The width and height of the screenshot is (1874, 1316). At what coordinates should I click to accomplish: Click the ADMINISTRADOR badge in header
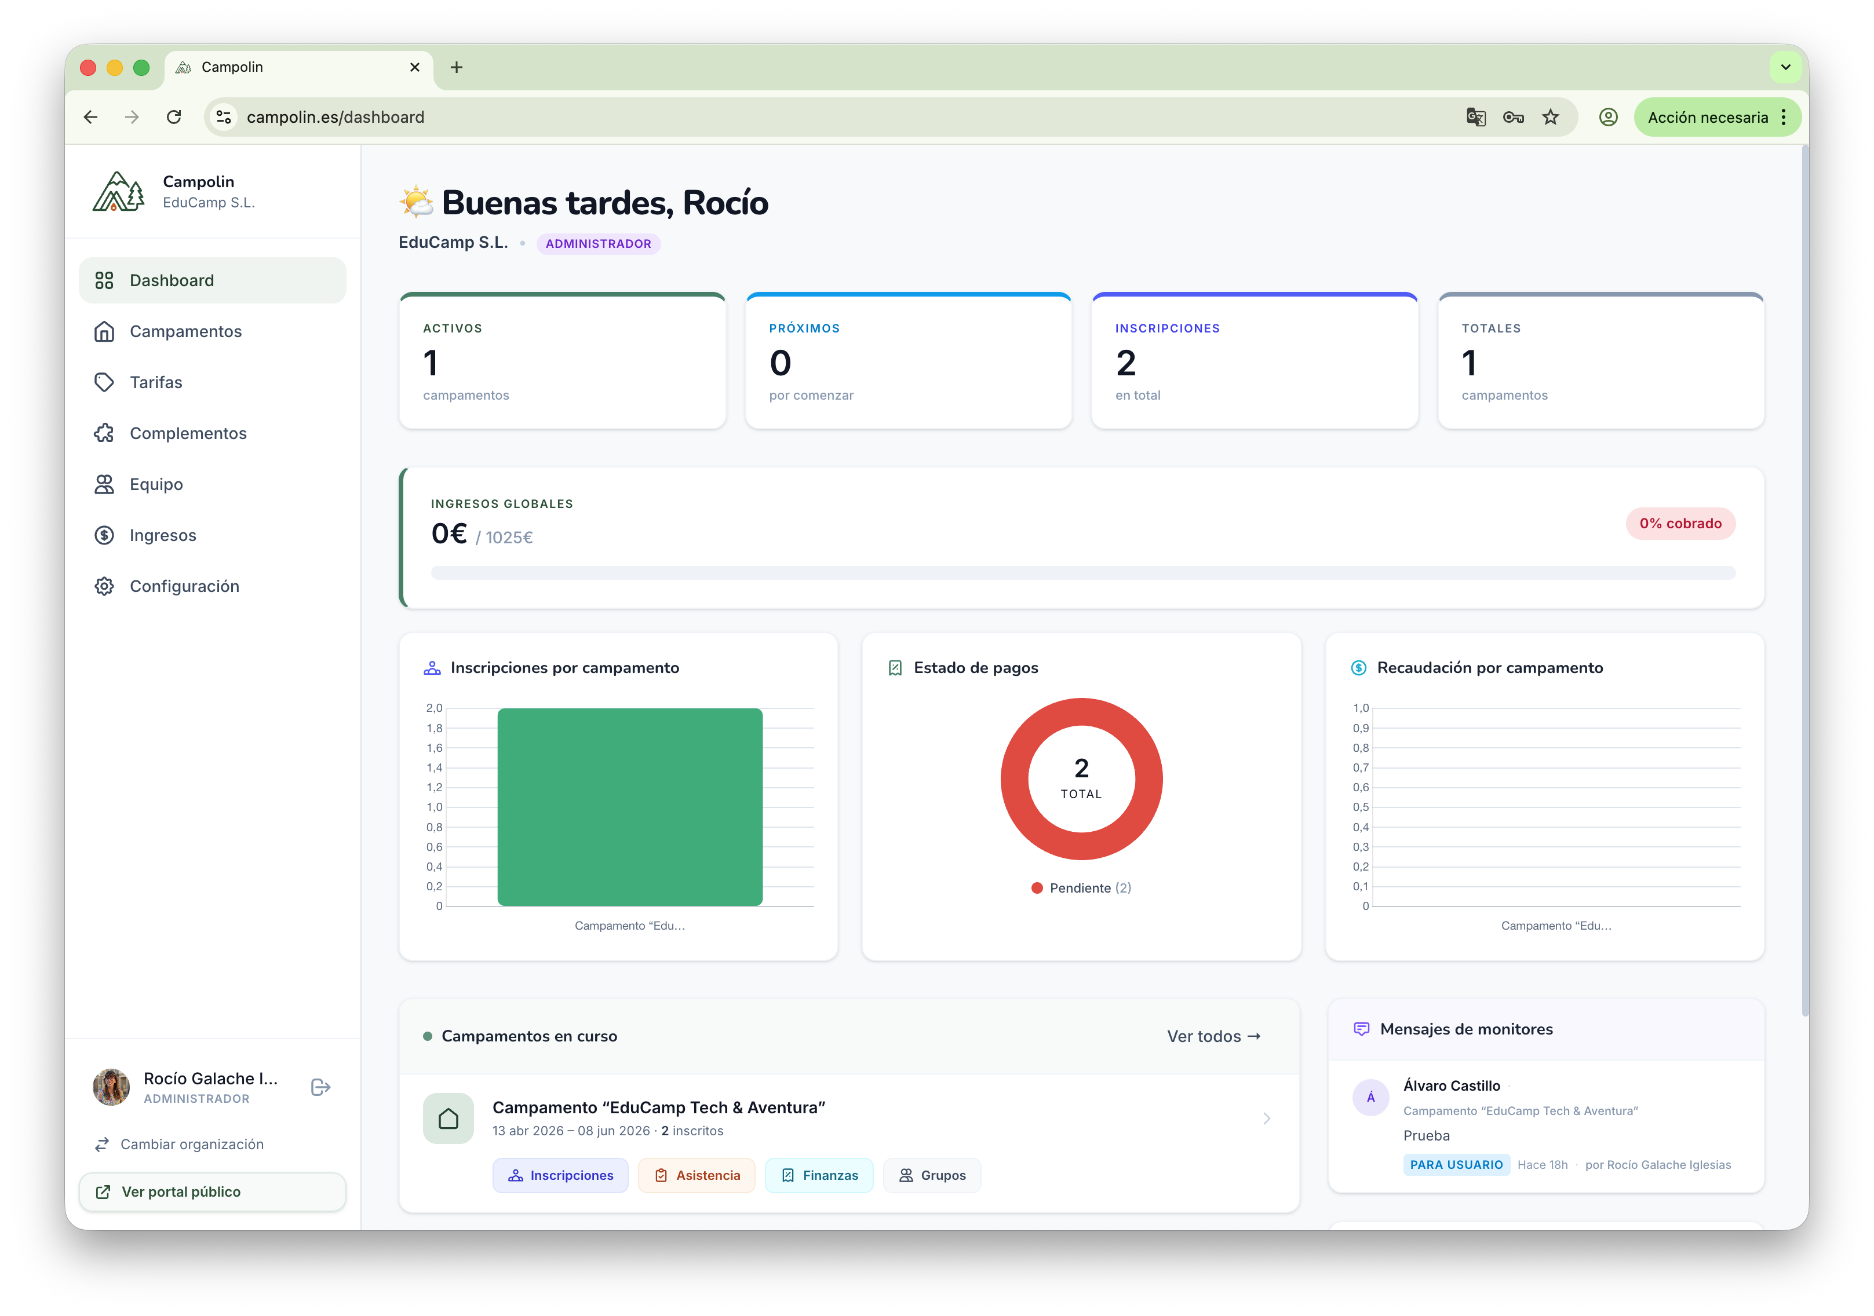[x=598, y=244]
